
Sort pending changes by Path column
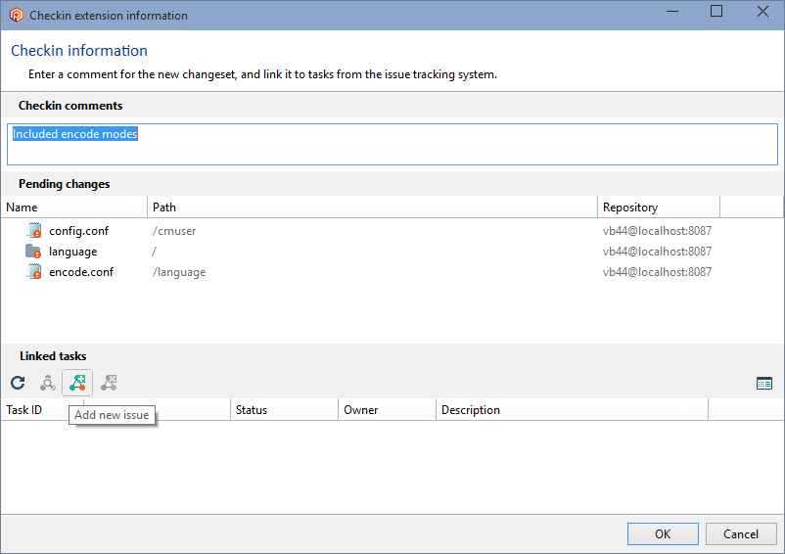pyautogui.click(x=372, y=208)
